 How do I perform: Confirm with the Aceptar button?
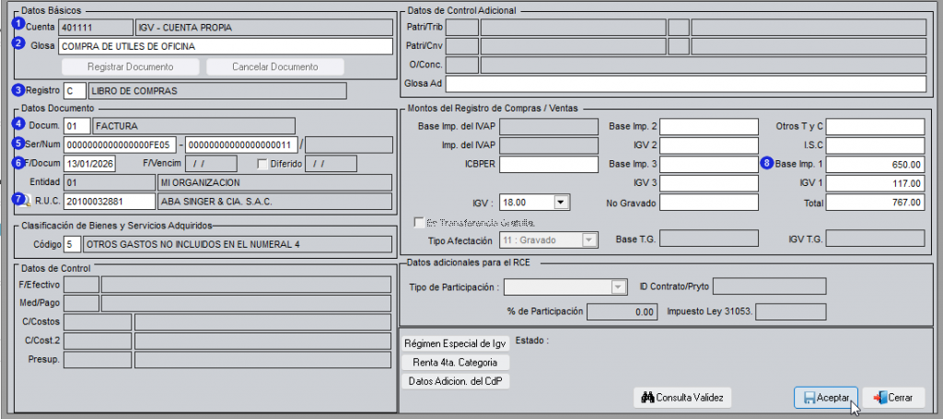(826, 397)
